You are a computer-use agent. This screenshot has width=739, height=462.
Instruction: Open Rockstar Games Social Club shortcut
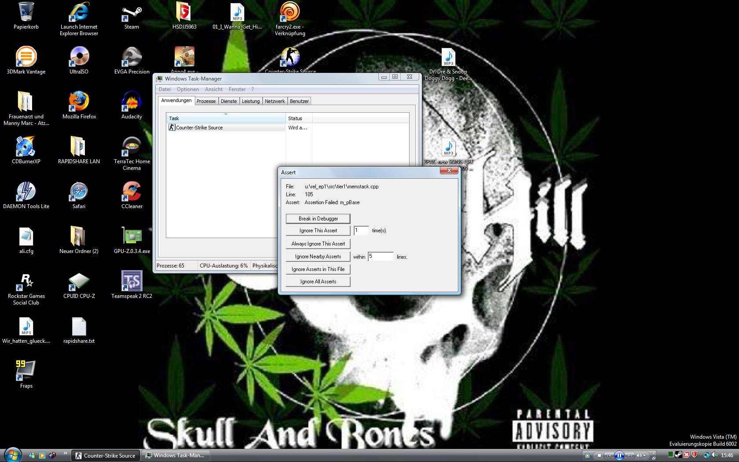[x=26, y=288]
